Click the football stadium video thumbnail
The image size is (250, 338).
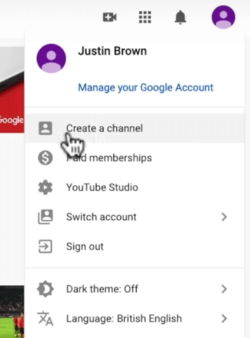12,311
